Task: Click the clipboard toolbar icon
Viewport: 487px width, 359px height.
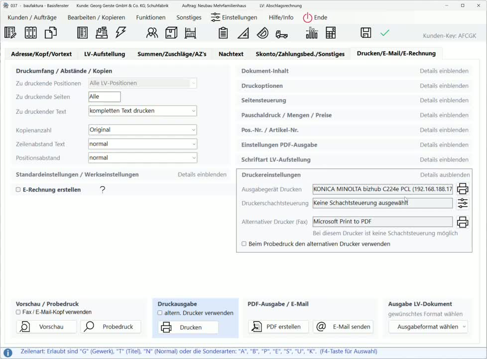Action: [x=223, y=33]
